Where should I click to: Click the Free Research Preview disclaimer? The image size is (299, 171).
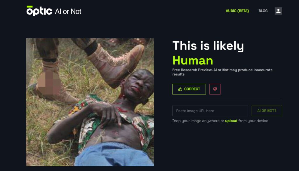click(x=222, y=72)
